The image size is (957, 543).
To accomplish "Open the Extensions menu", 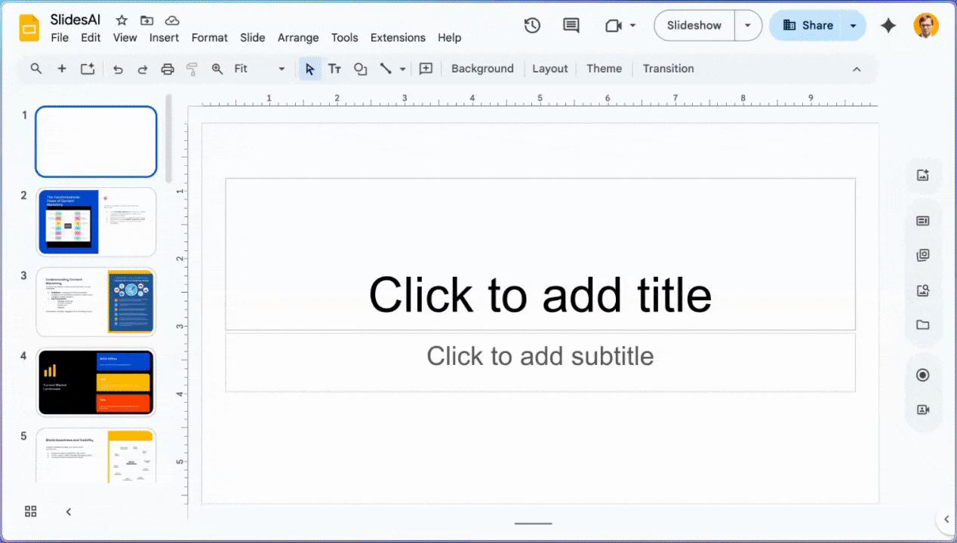I will [398, 38].
